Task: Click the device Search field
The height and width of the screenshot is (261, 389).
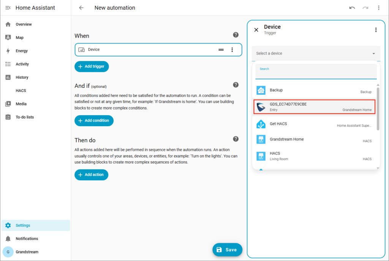Action: [316, 72]
